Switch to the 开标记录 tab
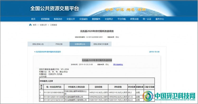 point(59,44)
